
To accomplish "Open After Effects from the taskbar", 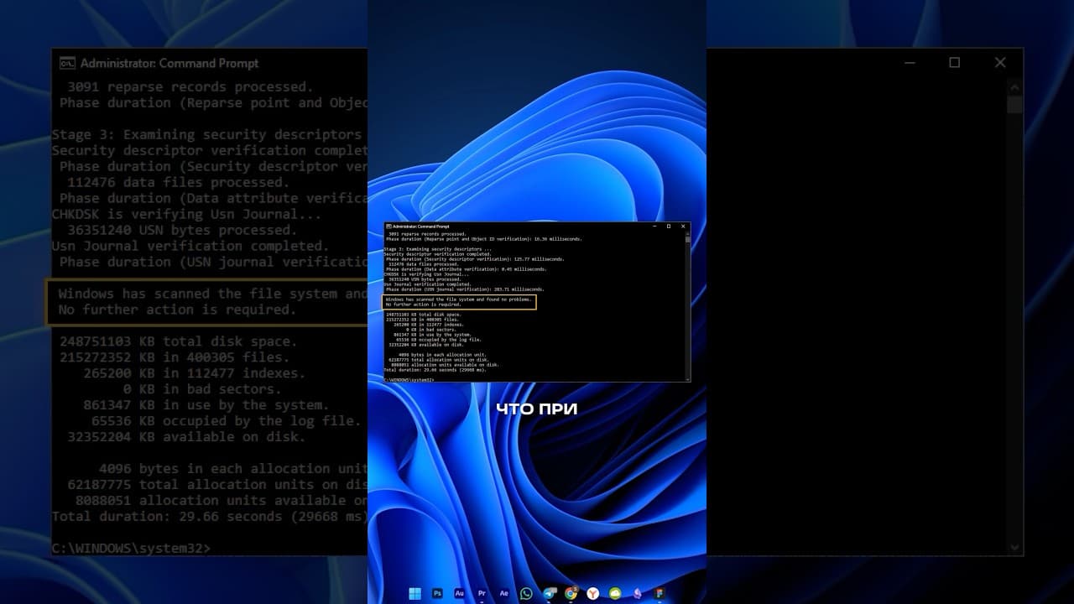I will click(503, 593).
